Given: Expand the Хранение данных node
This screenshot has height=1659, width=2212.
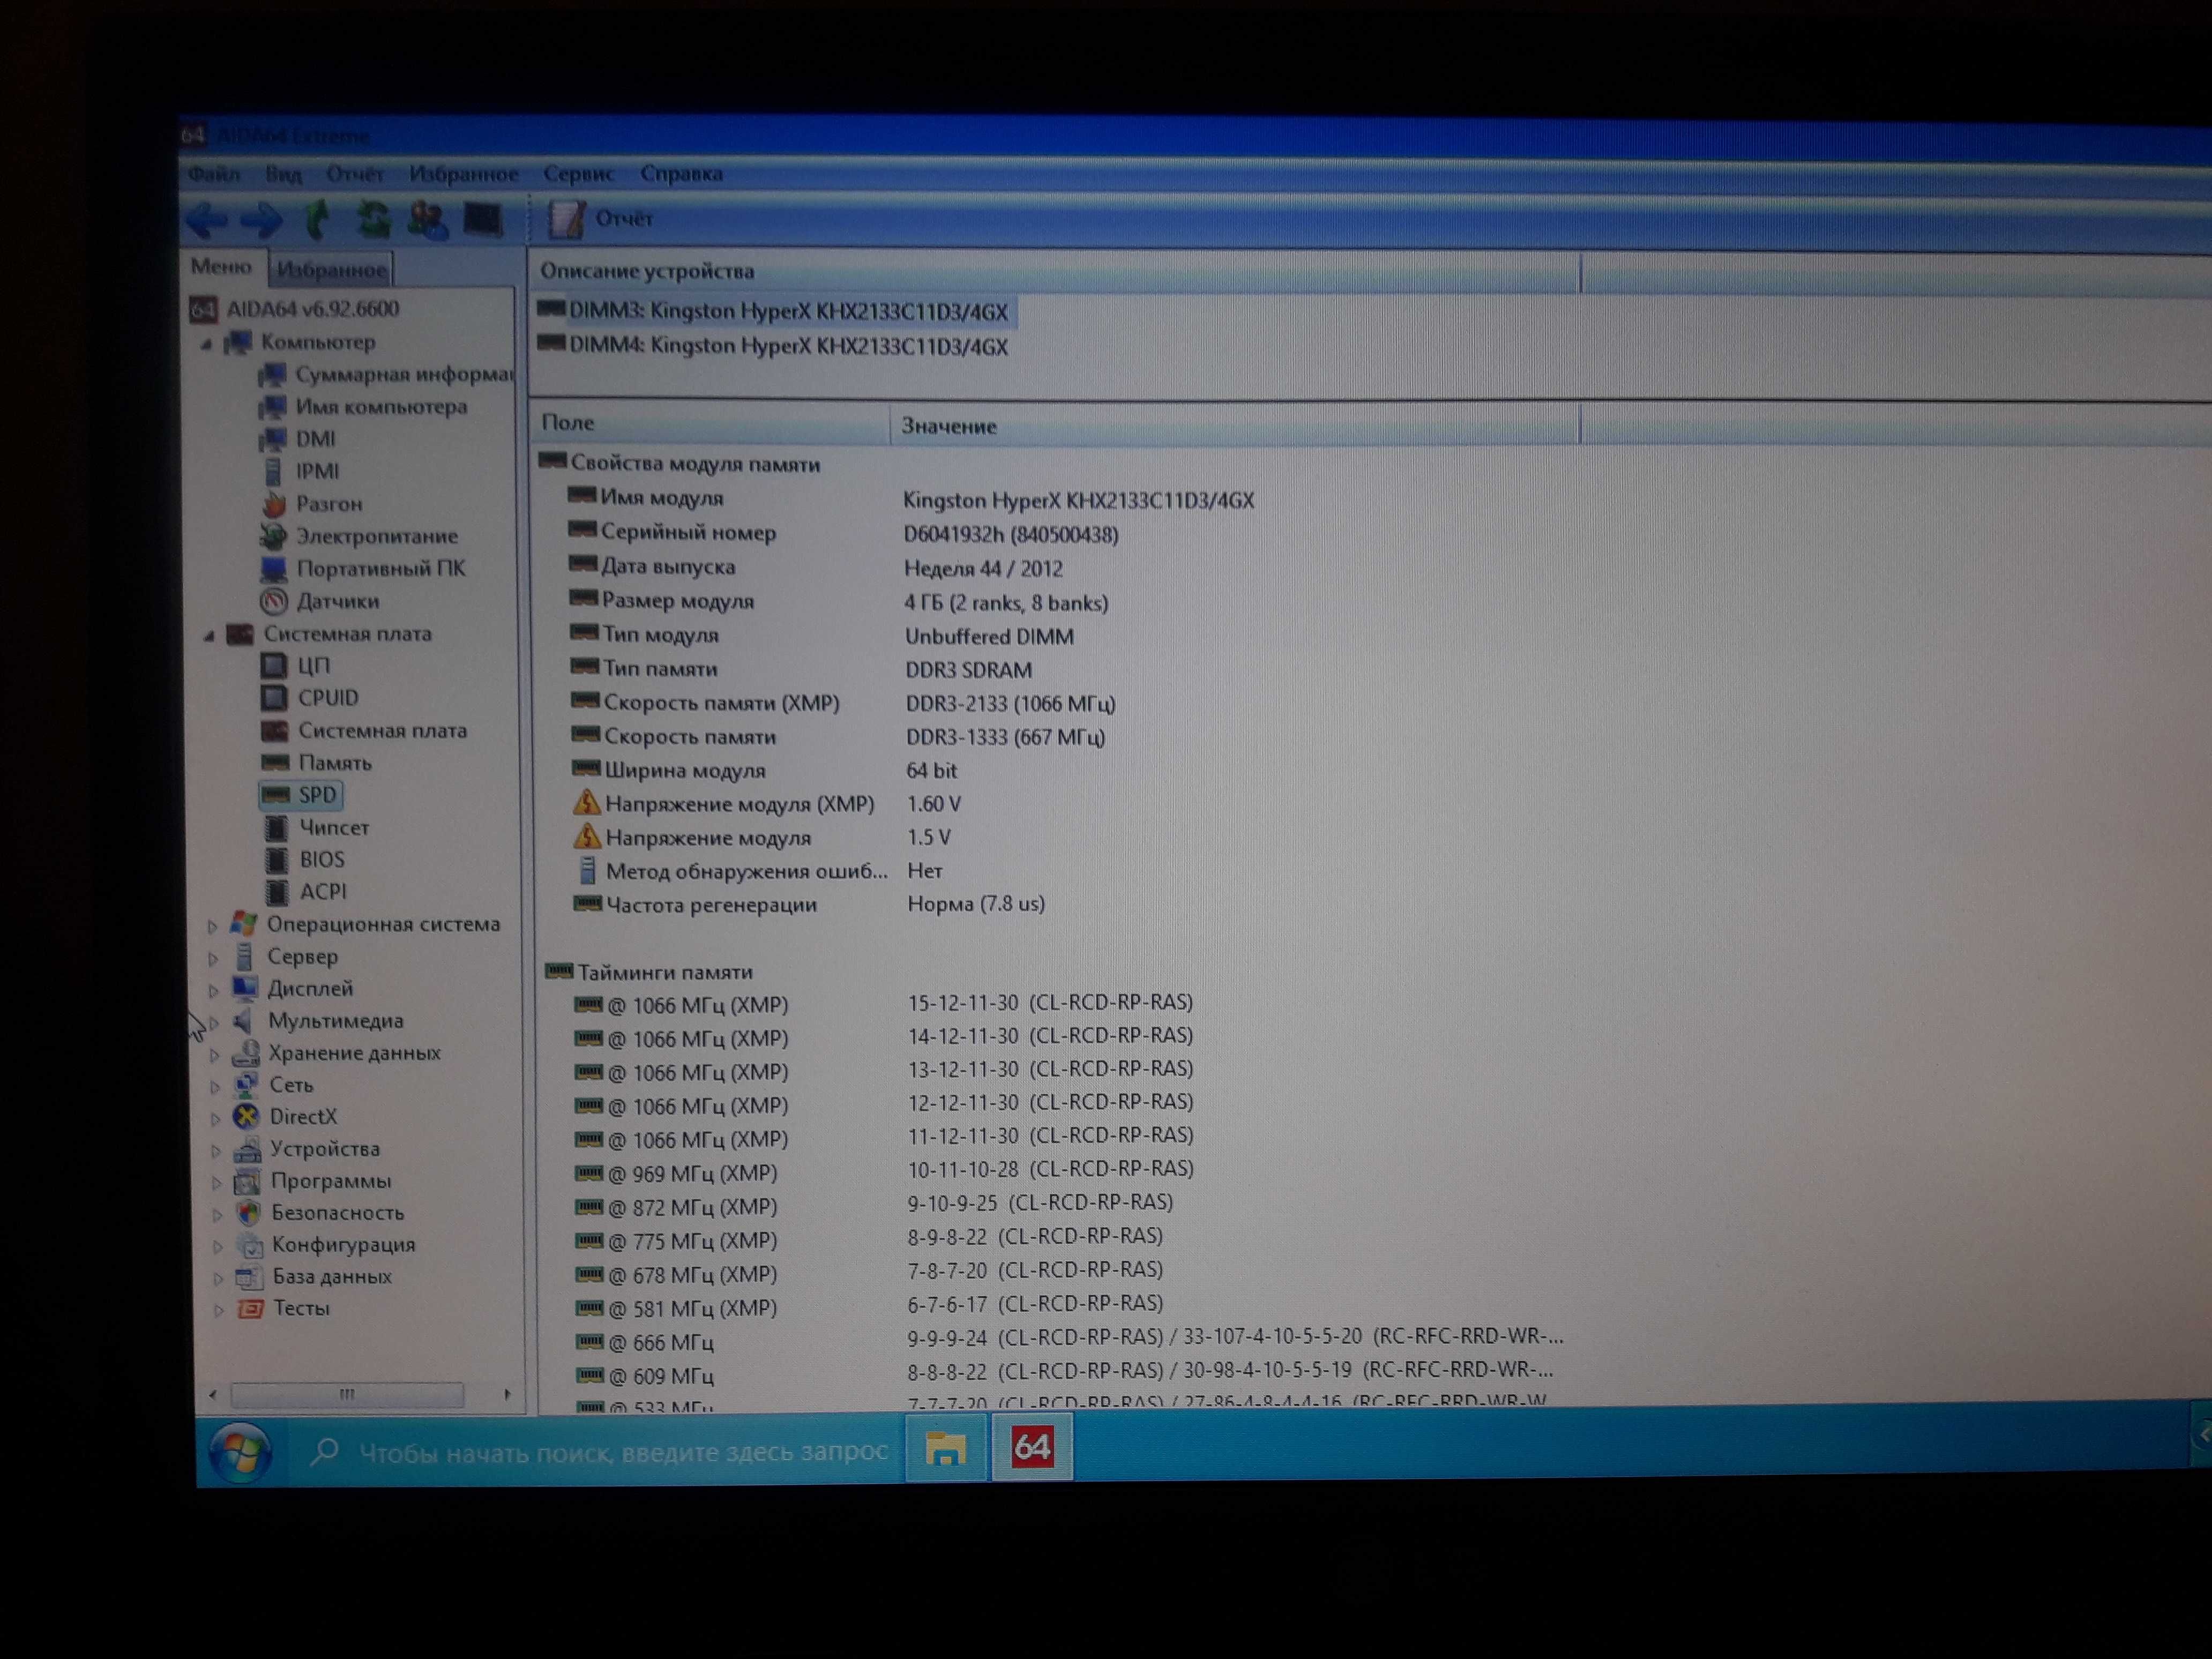Looking at the screenshot, I should coord(214,1054).
